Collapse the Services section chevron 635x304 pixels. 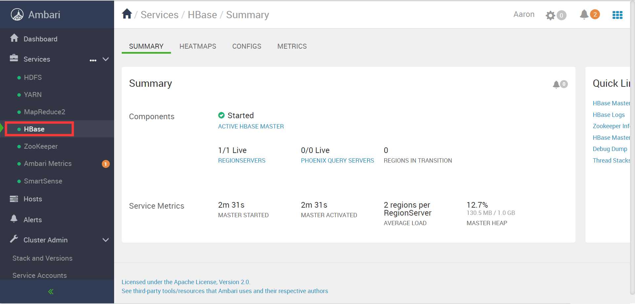point(106,59)
